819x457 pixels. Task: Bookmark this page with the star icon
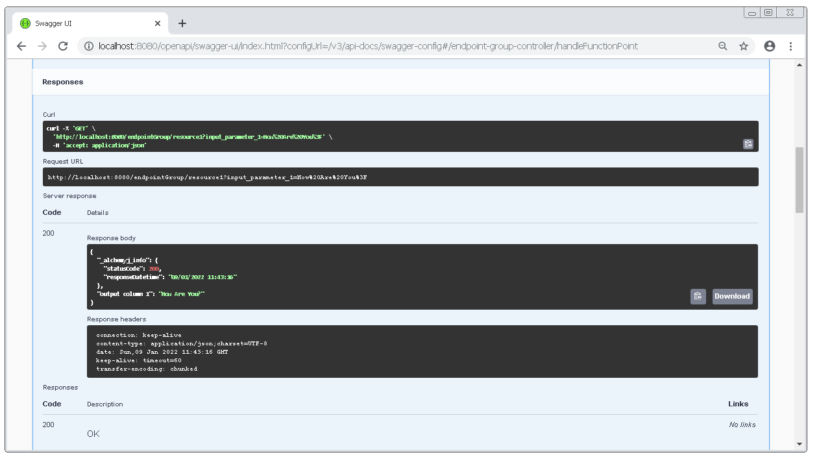pos(744,46)
